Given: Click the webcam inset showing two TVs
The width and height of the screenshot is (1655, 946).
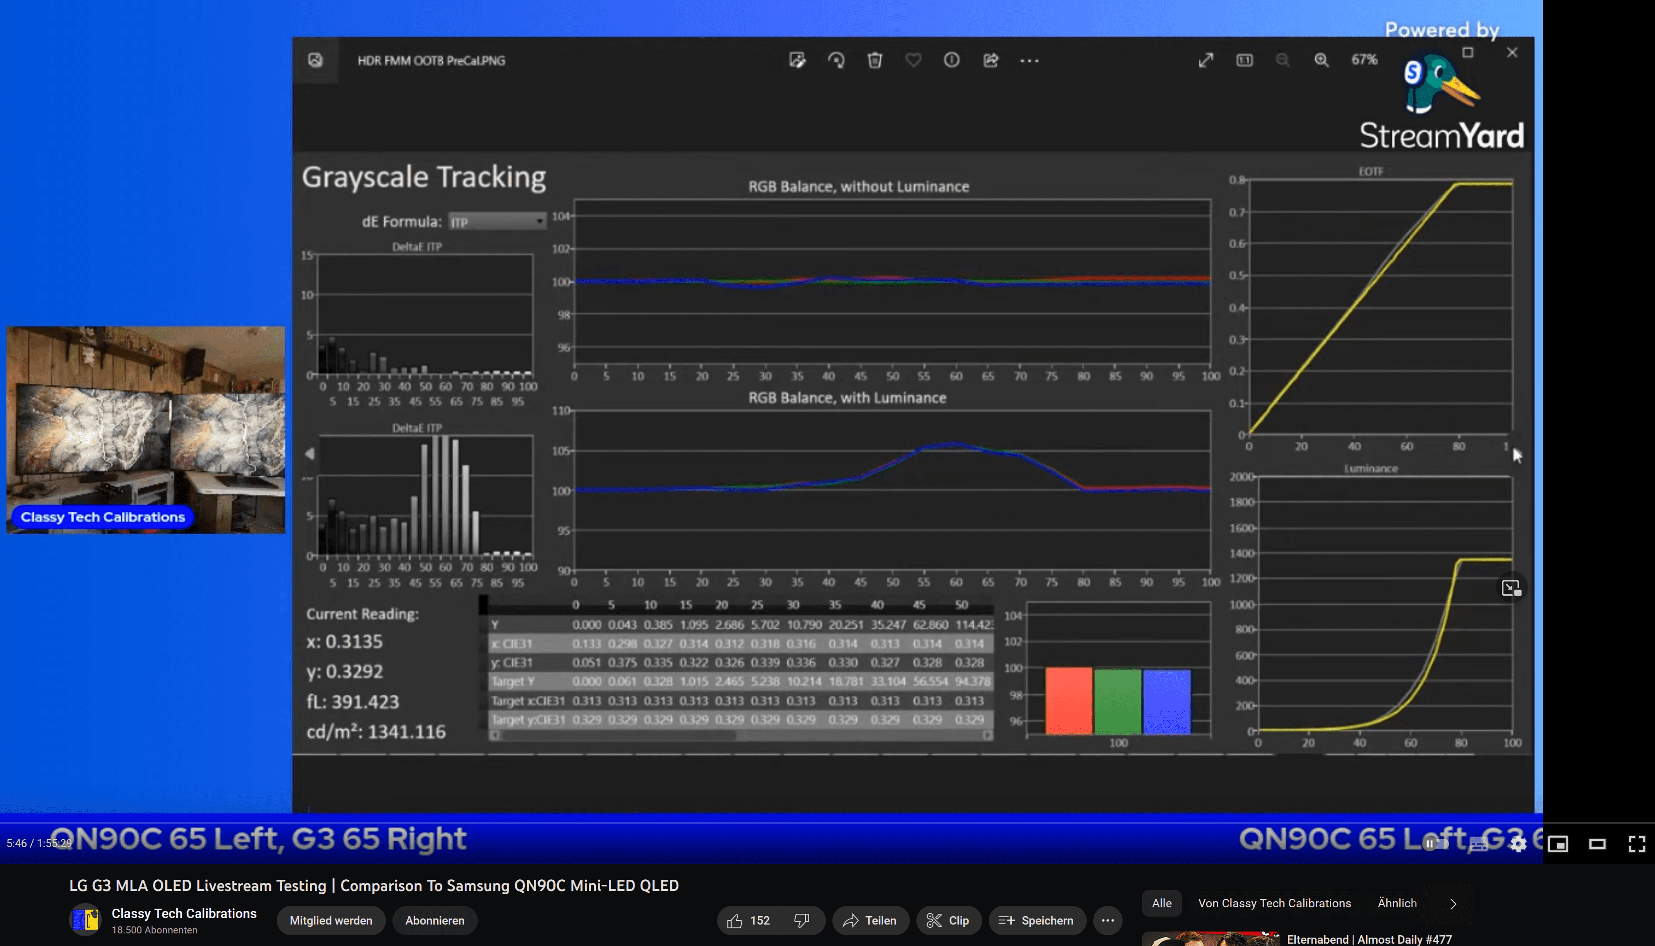Looking at the screenshot, I should tap(146, 430).
